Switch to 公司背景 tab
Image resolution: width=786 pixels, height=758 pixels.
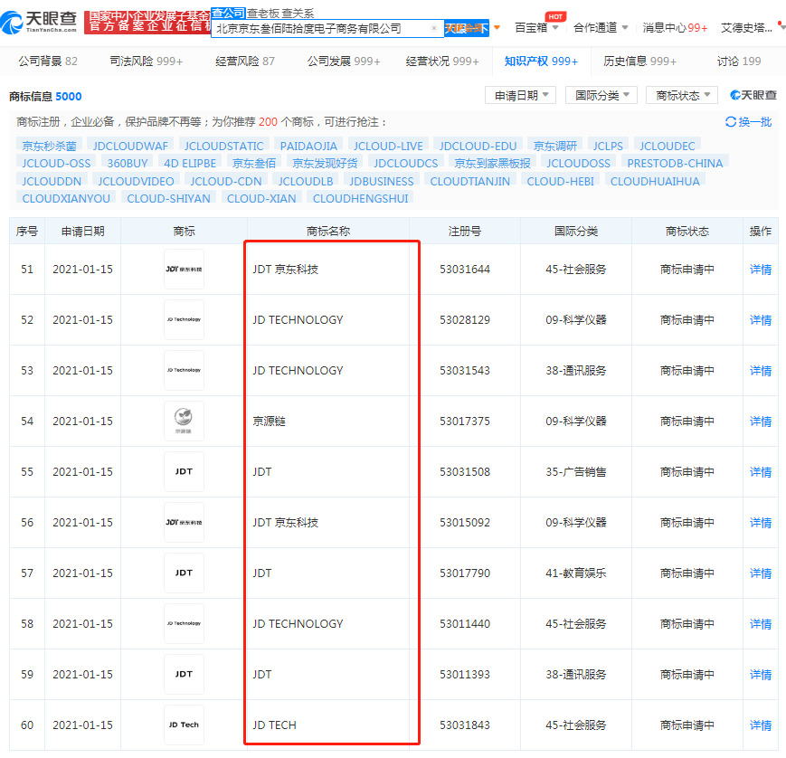point(48,62)
